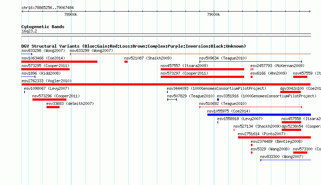Select the nsv1055975 (Coe2014) blue gain bar
Viewport: 321px width, 185px height.
tap(259, 115)
